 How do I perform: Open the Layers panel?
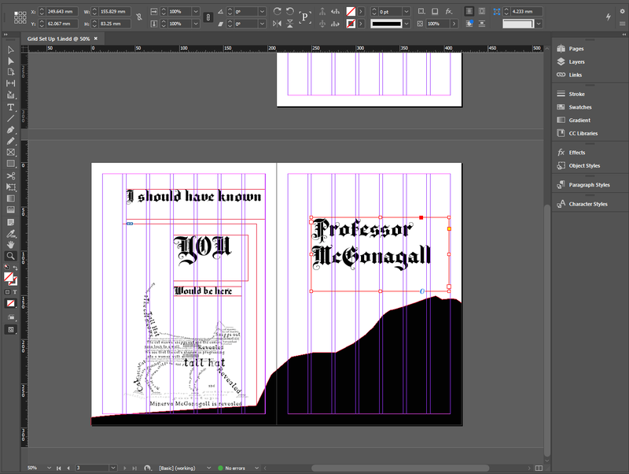point(576,61)
